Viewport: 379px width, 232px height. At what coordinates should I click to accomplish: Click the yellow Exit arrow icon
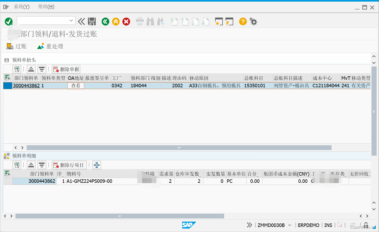116,21
